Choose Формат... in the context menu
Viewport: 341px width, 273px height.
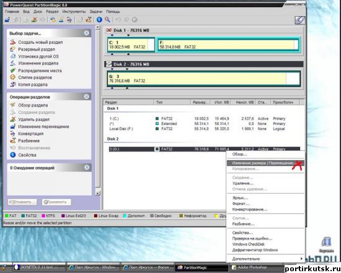[x=265, y=204]
